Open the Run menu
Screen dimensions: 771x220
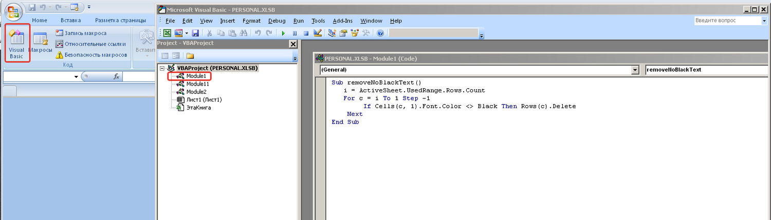(299, 21)
